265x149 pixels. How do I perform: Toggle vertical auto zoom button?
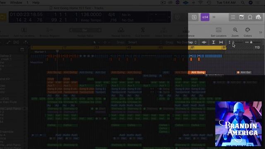coord(214,42)
